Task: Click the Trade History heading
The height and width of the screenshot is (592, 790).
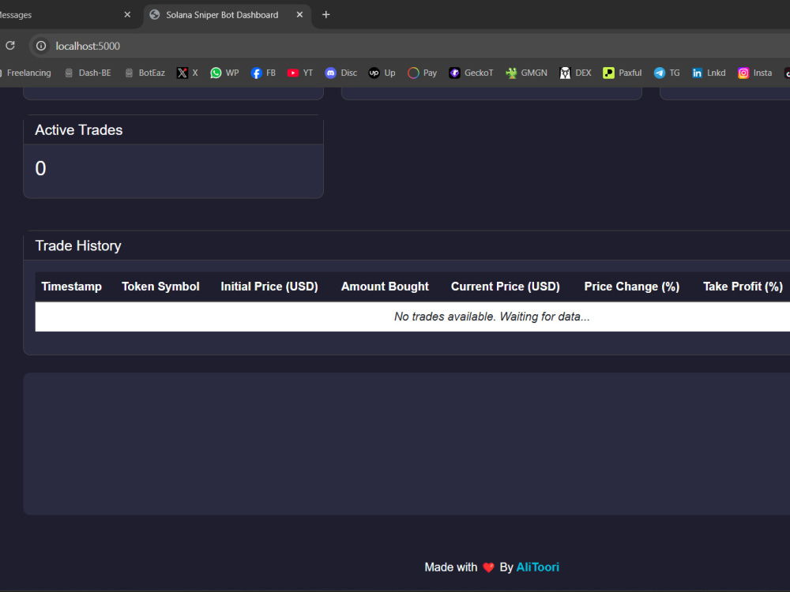Action: point(78,245)
